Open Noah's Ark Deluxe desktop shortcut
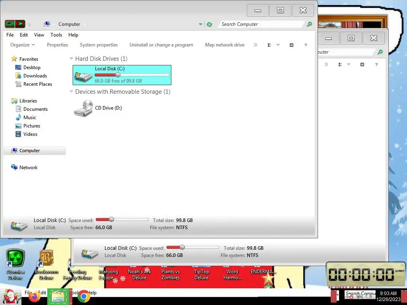 click(x=140, y=274)
